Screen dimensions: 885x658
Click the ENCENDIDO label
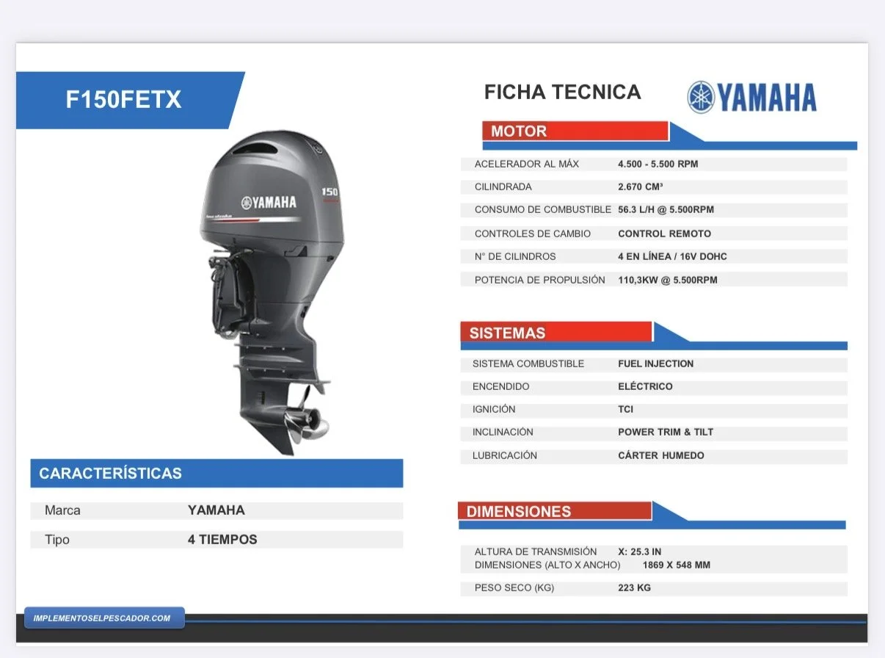point(501,386)
